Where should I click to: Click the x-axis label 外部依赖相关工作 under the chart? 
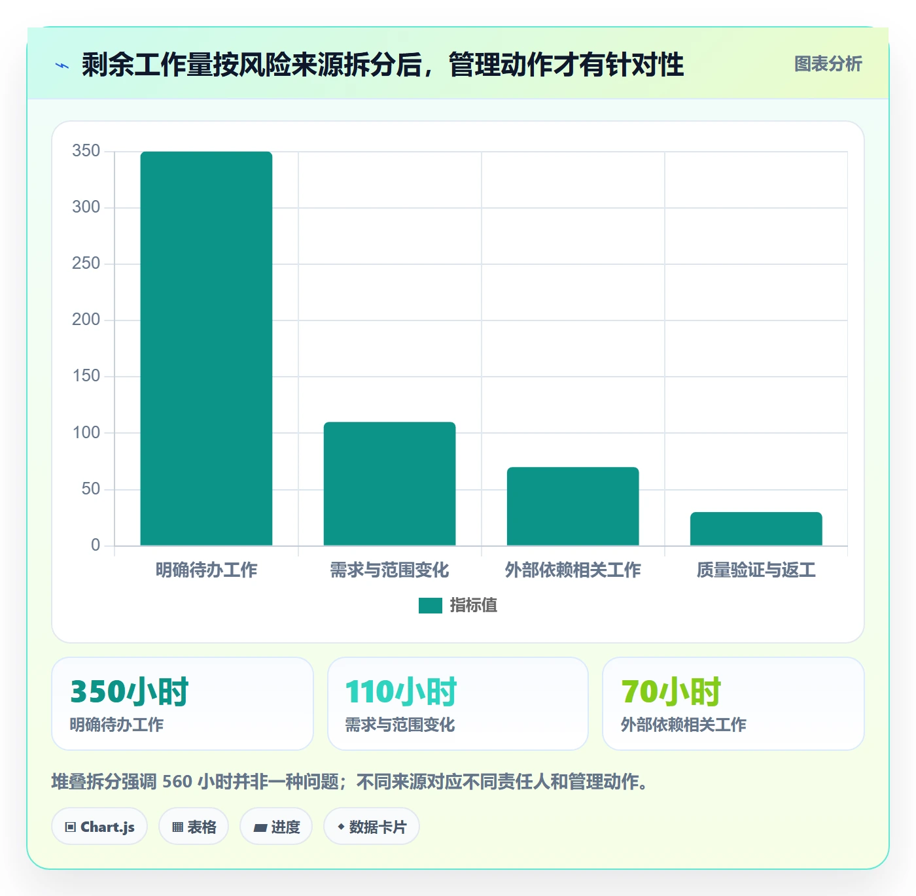(572, 570)
